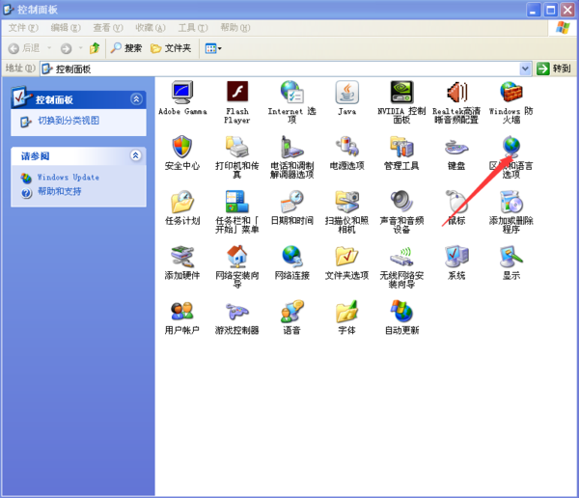
Task: Open the 编辑(E) menu
Action: click(66, 28)
